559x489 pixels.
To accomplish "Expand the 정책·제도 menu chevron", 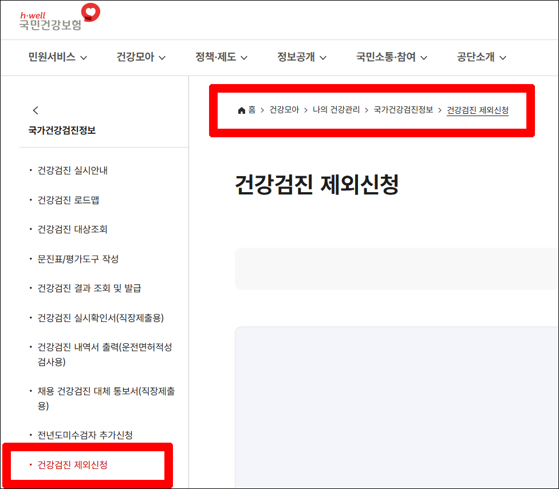I will coord(244,58).
